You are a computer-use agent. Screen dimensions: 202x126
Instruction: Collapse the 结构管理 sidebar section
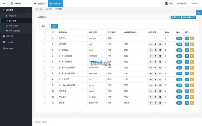coord(16,10)
